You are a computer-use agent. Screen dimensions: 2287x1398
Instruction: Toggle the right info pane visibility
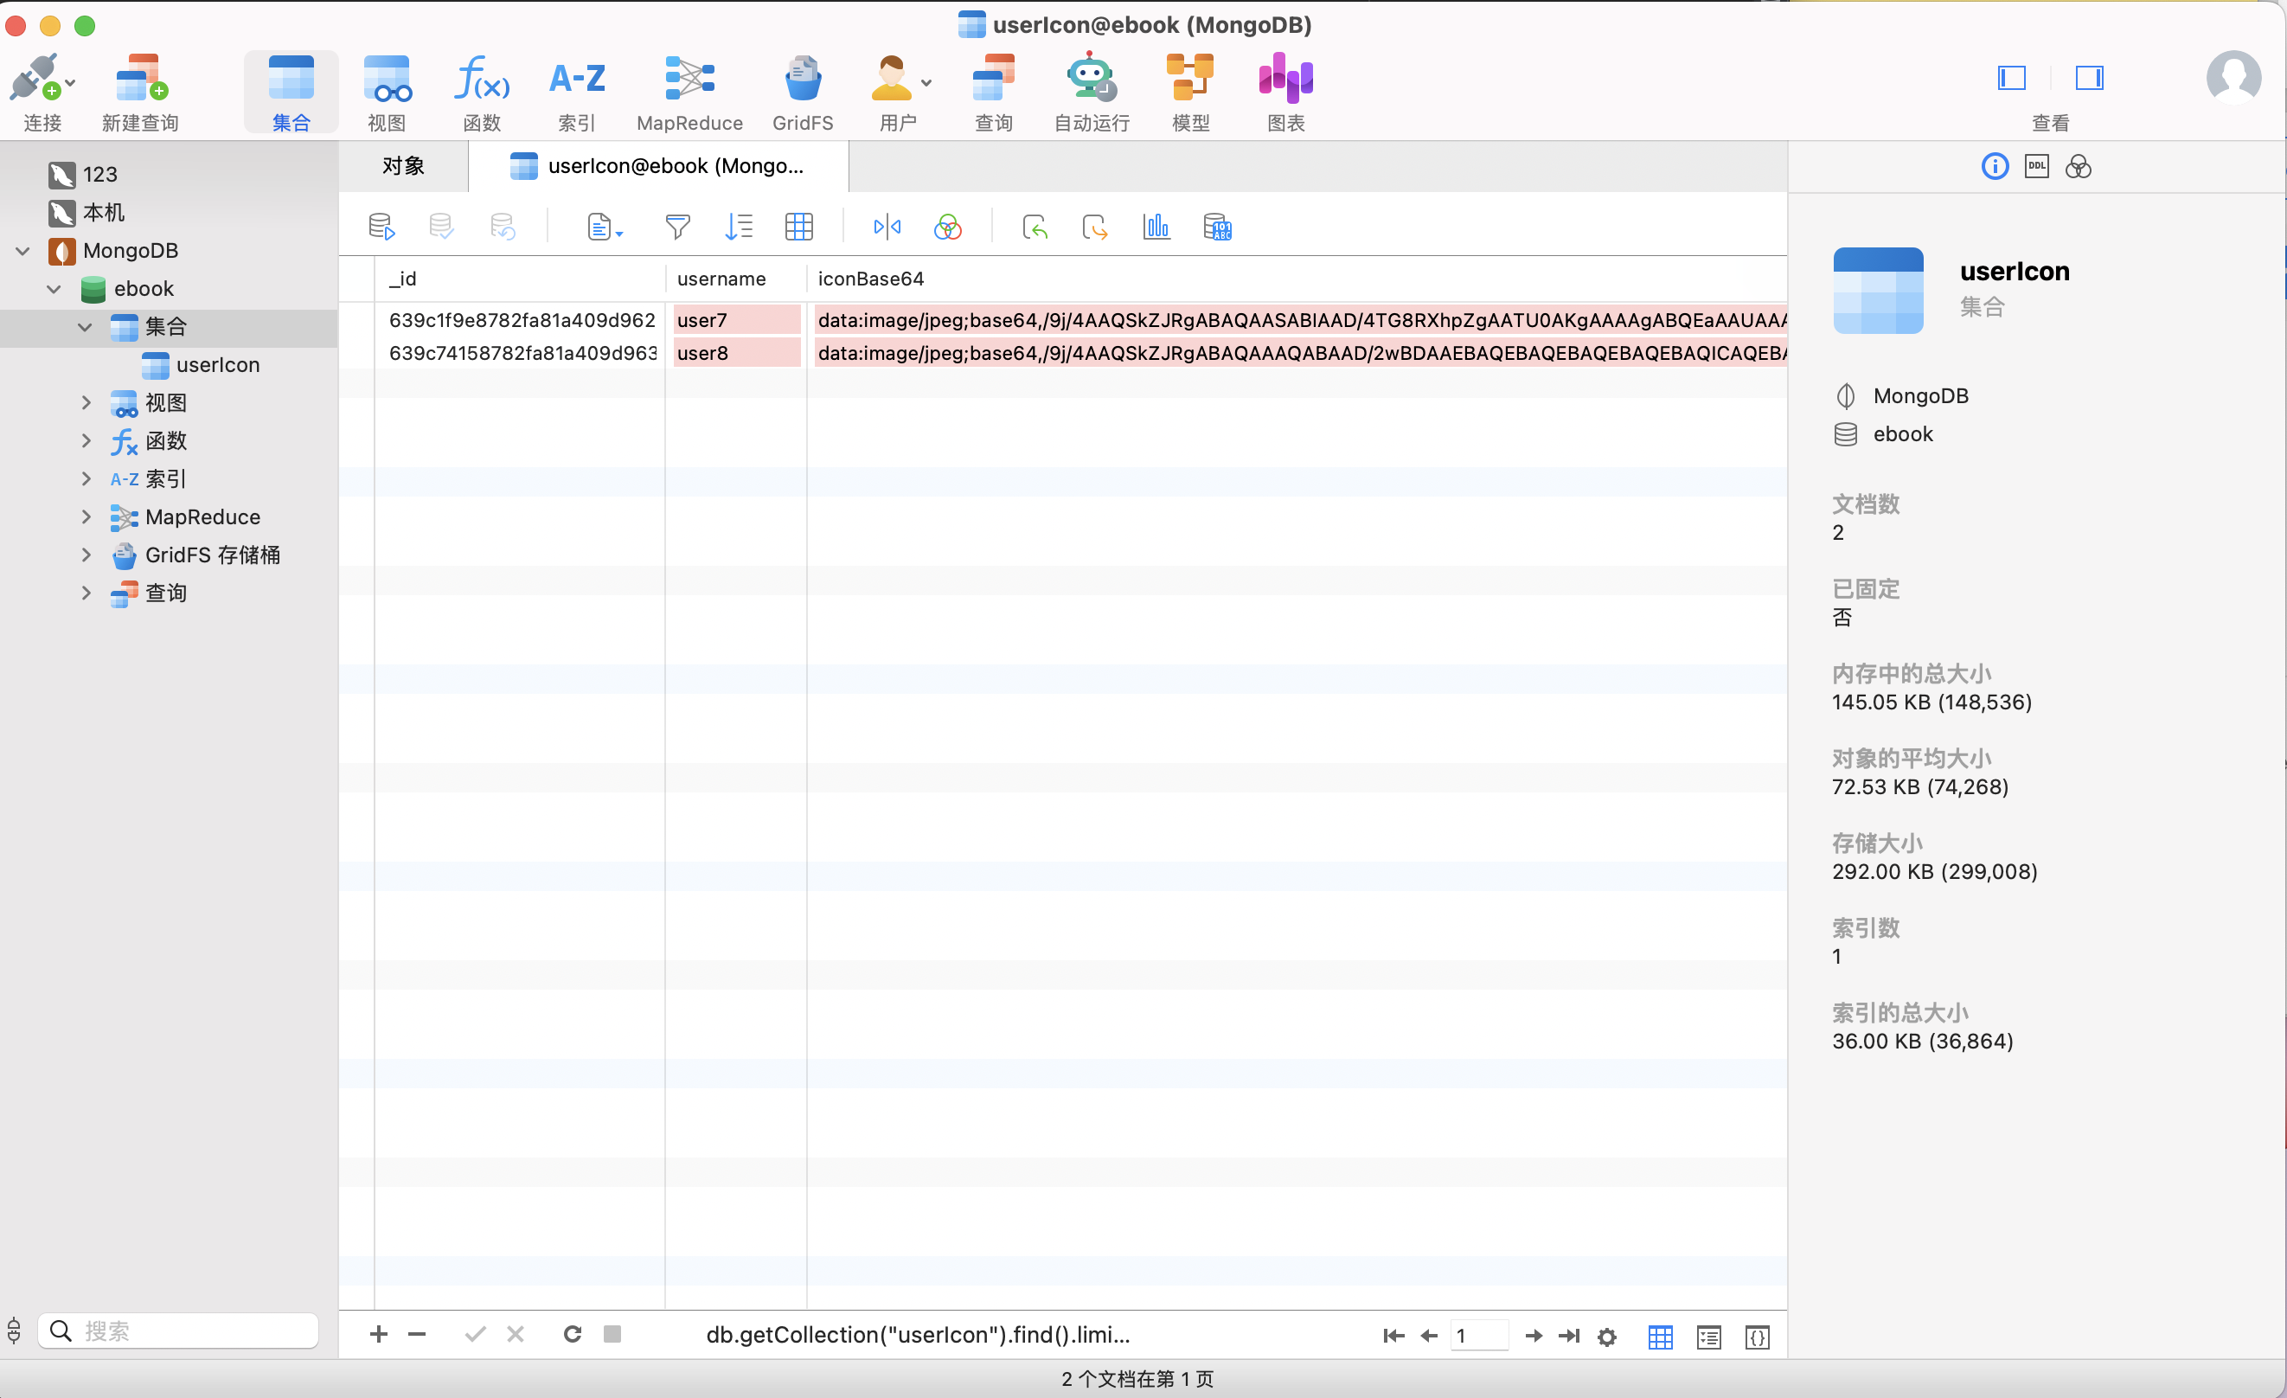2089,78
